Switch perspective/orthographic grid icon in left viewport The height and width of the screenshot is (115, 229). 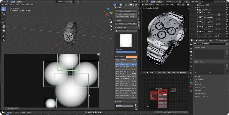111,30
